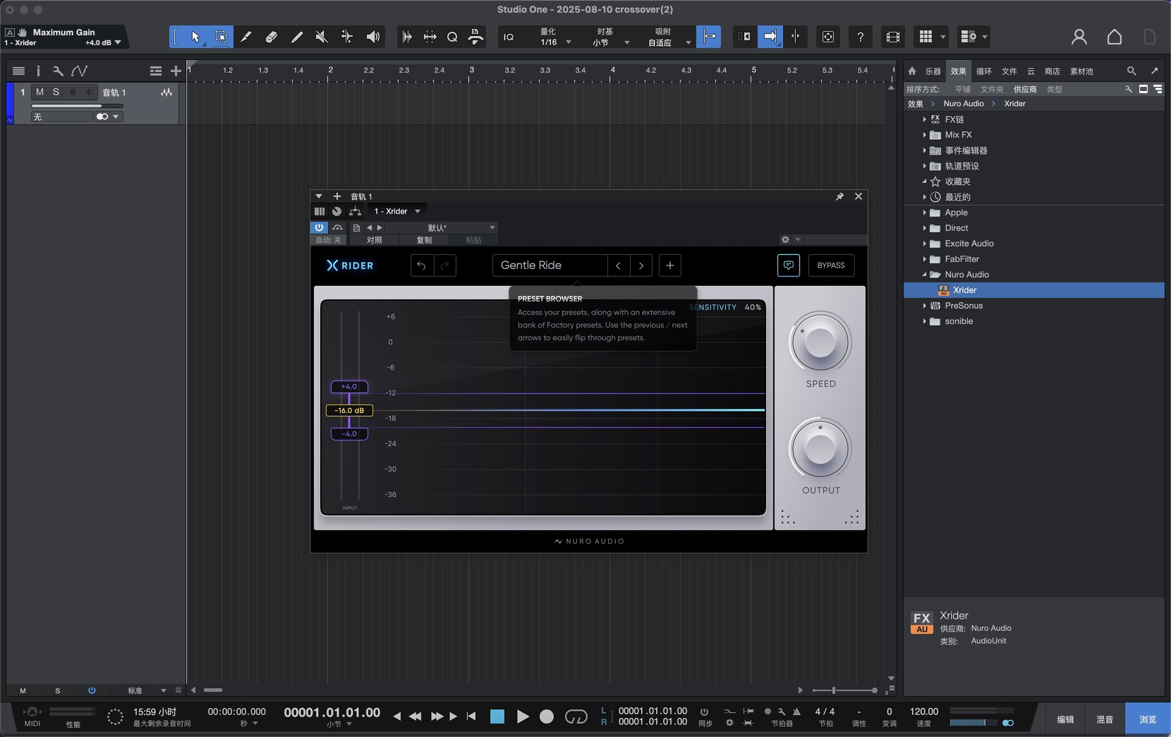
Task: Expand the PreSonus folder
Action: (x=924, y=306)
